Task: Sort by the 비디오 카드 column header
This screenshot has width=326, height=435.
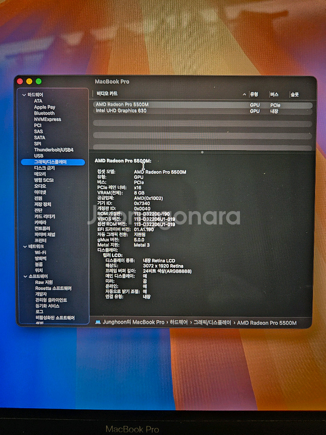Action: 107,94
